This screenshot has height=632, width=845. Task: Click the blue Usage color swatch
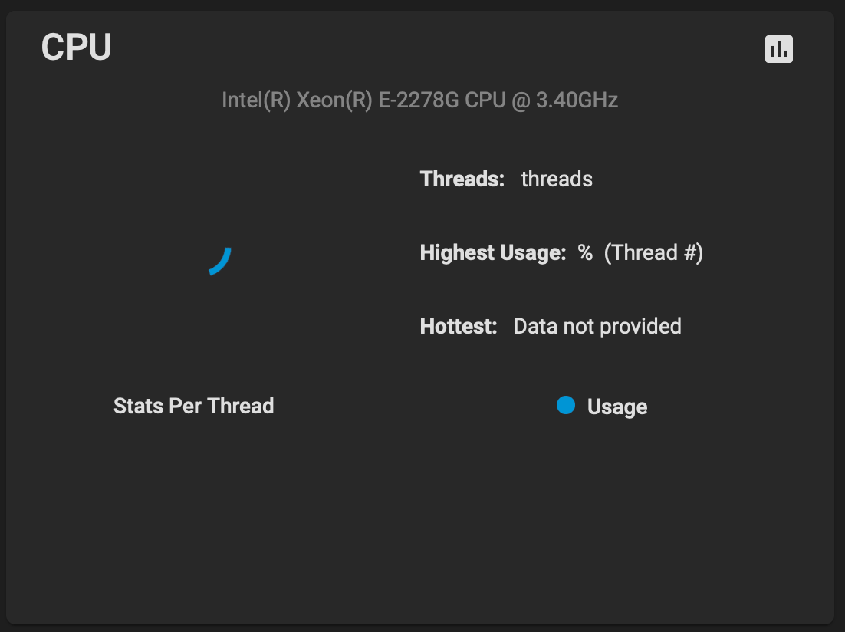[566, 405]
